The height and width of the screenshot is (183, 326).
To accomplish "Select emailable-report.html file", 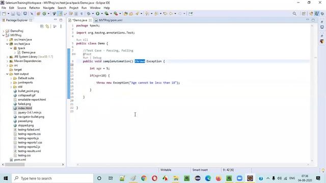I will (x=32, y=100).
